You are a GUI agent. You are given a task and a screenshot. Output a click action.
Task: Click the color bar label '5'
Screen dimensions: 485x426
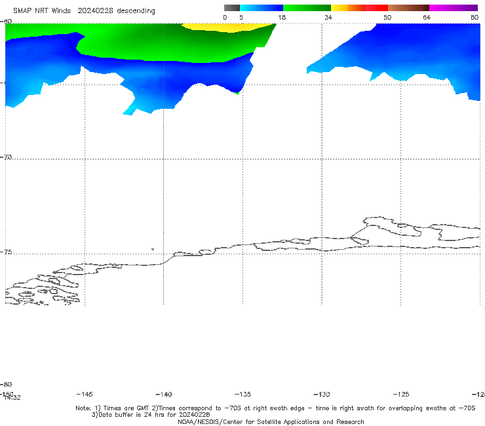pos(241,17)
